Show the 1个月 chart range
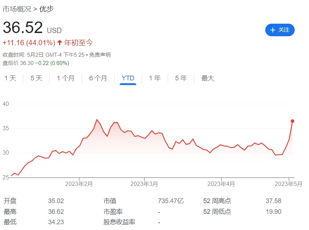Image resolution: width=309 pixels, height=230 pixels. (x=66, y=78)
